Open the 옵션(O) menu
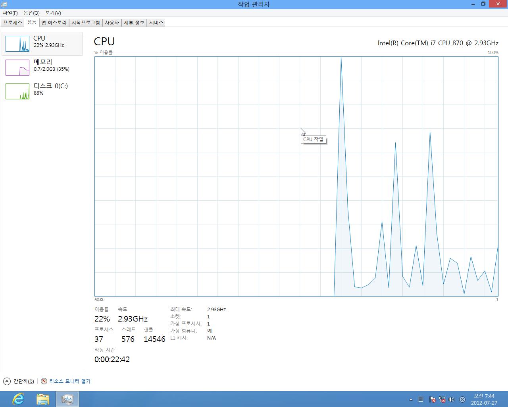The width and height of the screenshot is (508, 407). [x=31, y=13]
